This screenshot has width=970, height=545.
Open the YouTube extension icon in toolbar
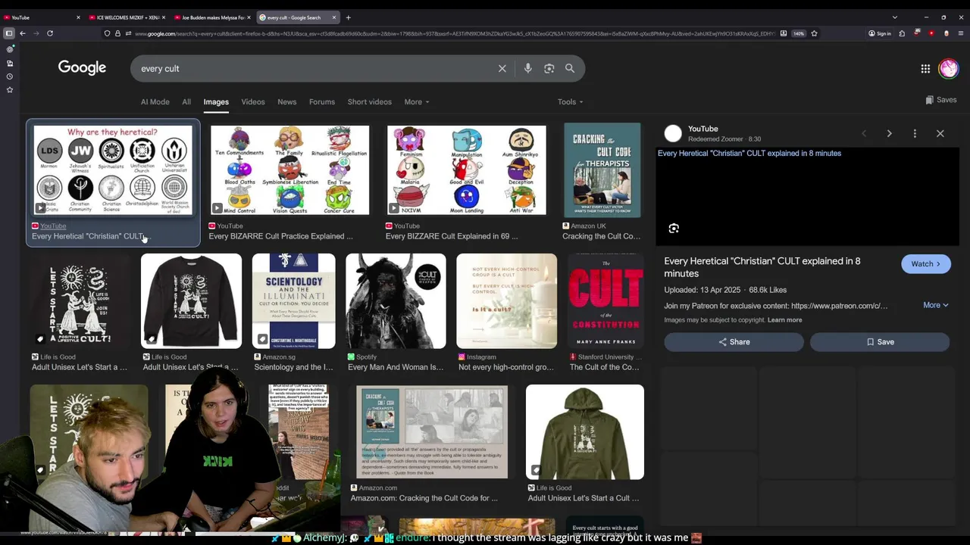(x=931, y=33)
